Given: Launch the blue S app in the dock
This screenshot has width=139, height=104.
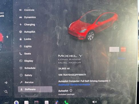Looking at the screenshot, I should (x=16, y=102).
